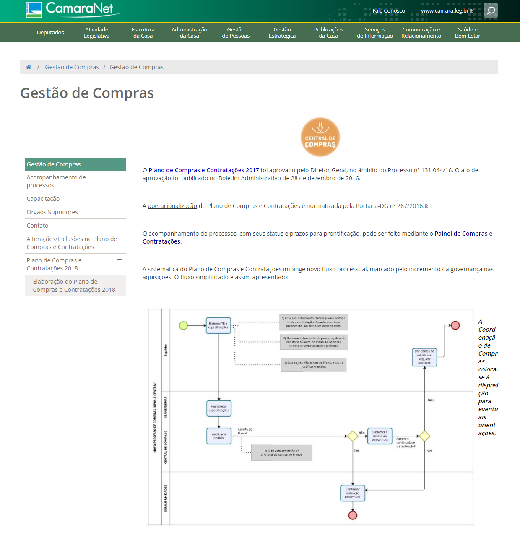Select Capacitação in the sidebar
Screen dimensions: 520x553
(x=43, y=199)
